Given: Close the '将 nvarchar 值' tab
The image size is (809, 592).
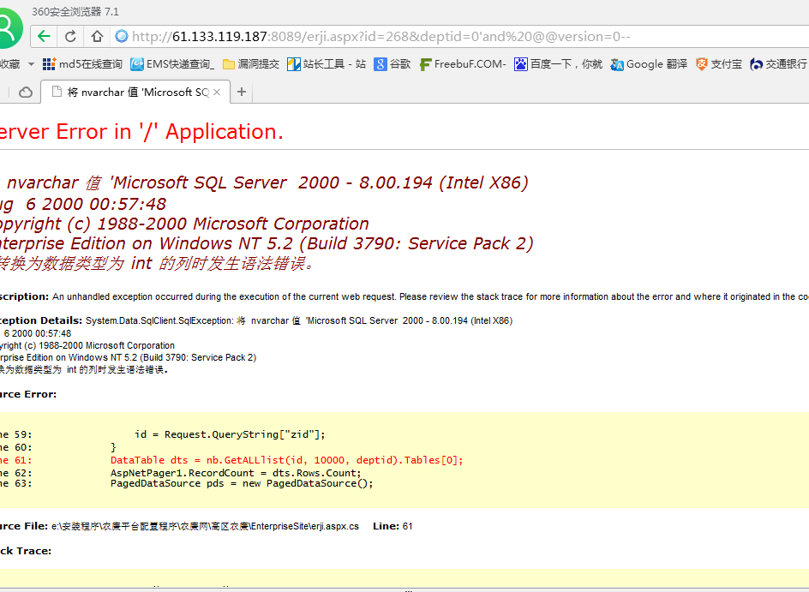Looking at the screenshot, I should click(217, 92).
